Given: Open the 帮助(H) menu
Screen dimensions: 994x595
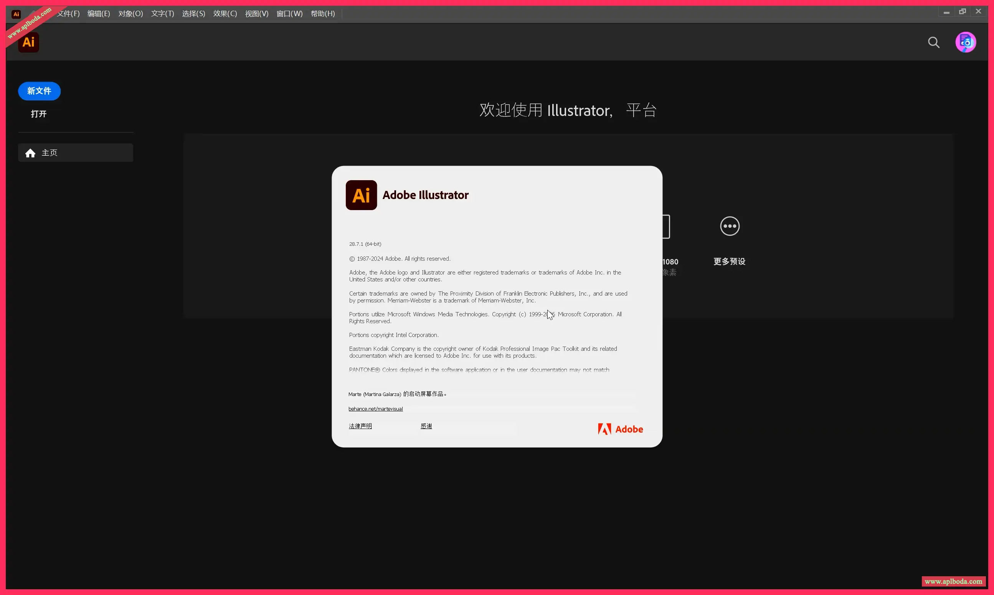Looking at the screenshot, I should click(x=323, y=14).
